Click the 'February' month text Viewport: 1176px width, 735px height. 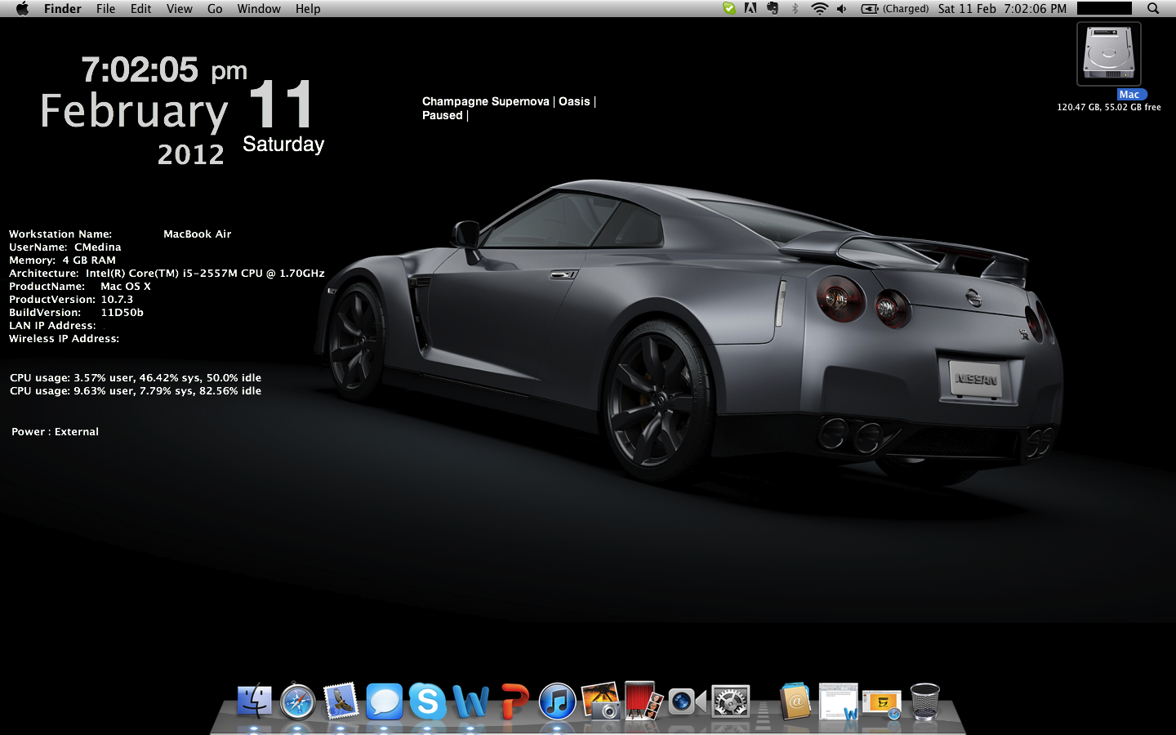click(x=135, y=111)
